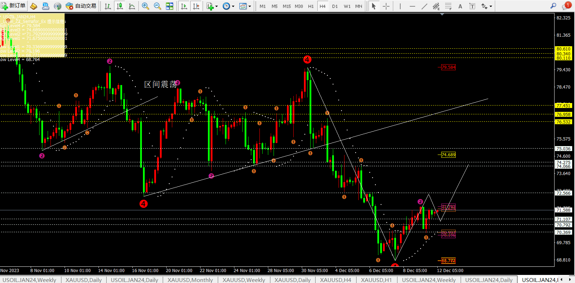Toggle chart shift
Screen dimensions: 575x283
coord(196,6)
